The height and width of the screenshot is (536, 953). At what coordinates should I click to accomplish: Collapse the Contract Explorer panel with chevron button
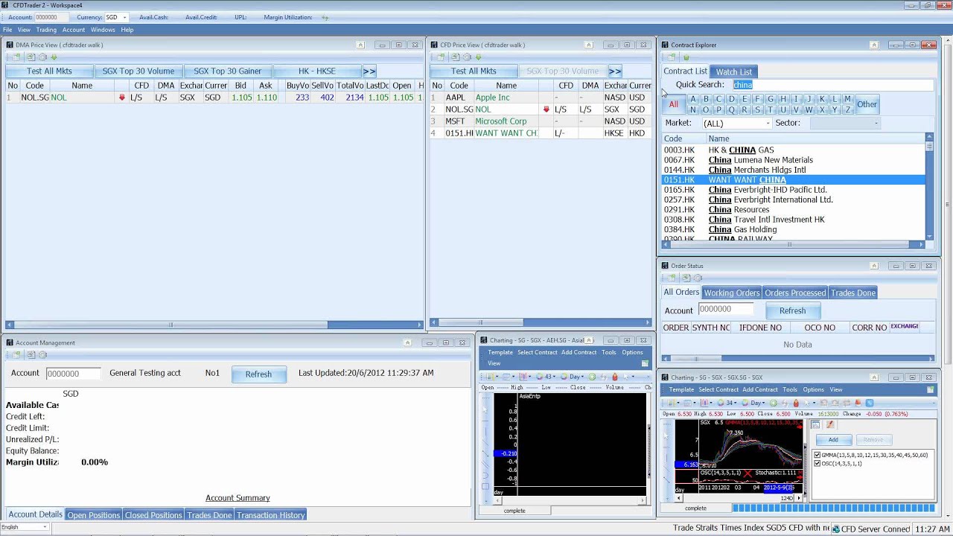pos(874,45)
